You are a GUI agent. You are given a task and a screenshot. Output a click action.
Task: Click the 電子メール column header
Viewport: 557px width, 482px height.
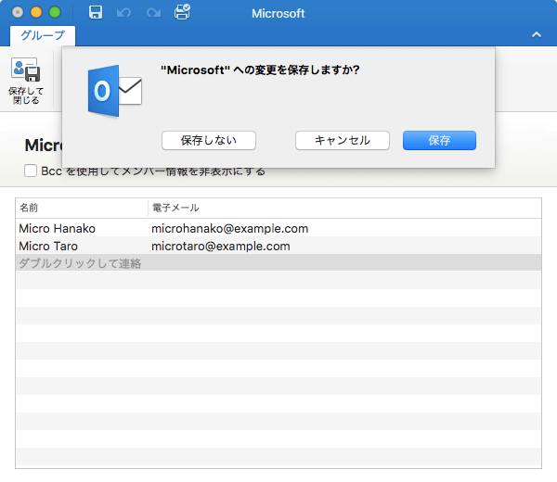pyautogui.click(x=344, y=208)
